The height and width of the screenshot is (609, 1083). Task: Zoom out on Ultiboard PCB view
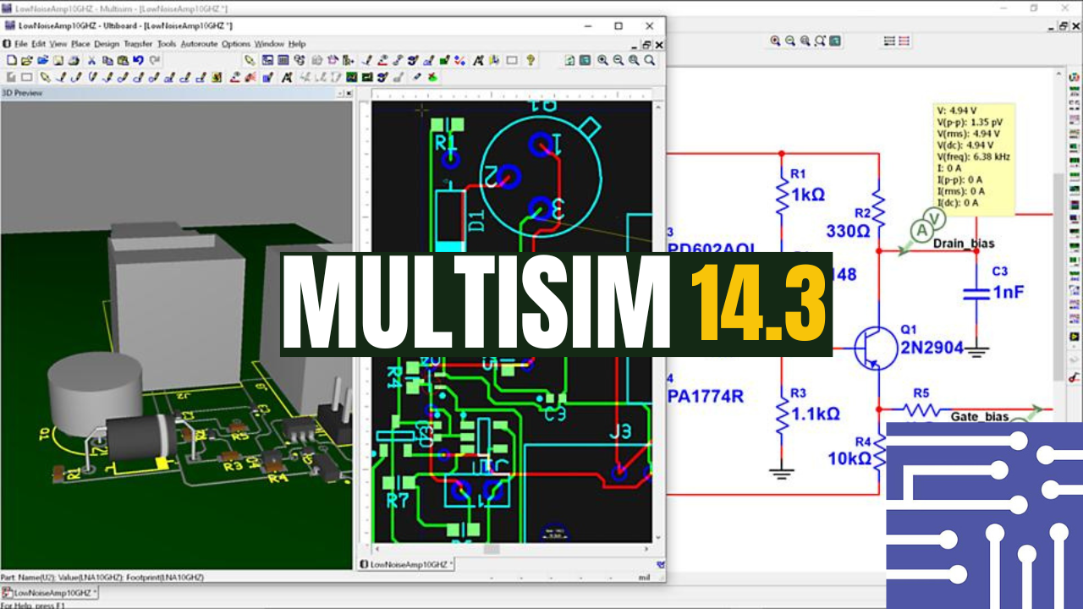(618, 61)
